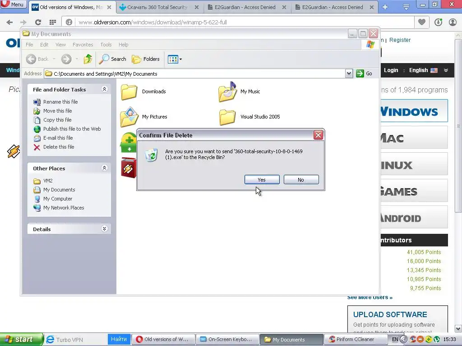This screenshot has height=346, width=462.
Task: Open VM2 under Other Places
Action: pos(48,181)
